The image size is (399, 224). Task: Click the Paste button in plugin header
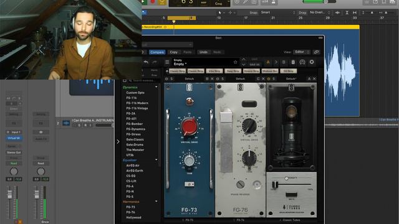(188, 52)
